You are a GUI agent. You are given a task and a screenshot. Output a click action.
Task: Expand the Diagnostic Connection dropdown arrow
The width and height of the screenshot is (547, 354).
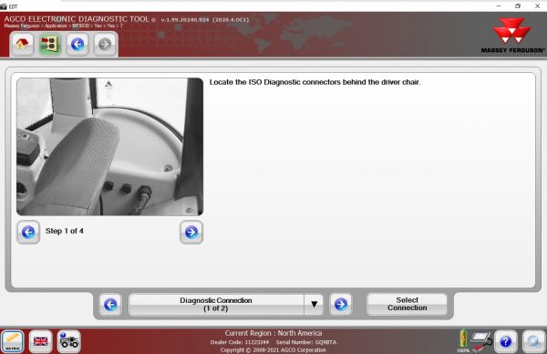(314, 305)
